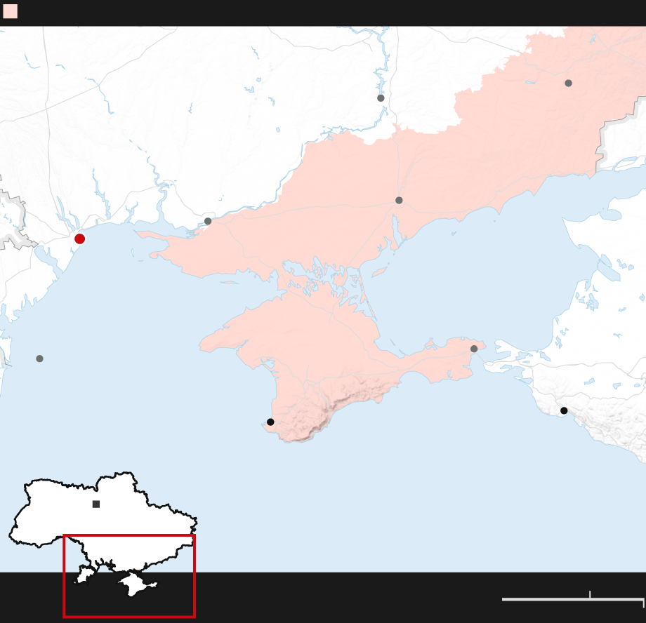Click the black square capital marker in inset
The height and width of the screenshot is (623, 646).
coord(96,504)
